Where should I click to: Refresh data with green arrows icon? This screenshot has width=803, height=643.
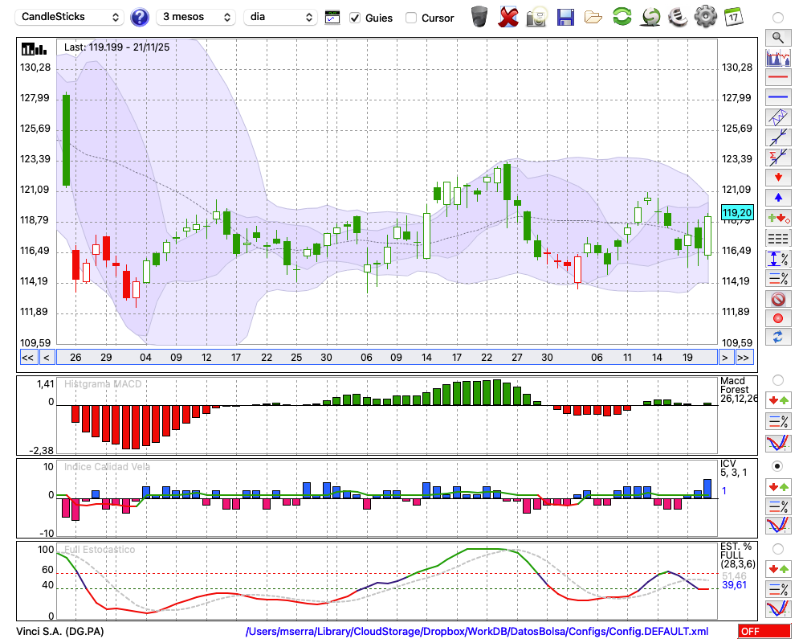622,16
